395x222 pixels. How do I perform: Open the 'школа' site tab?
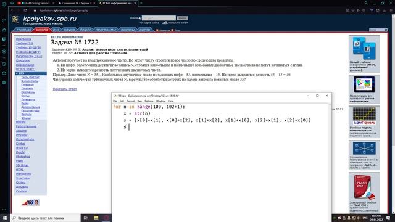tap(42, 30)
